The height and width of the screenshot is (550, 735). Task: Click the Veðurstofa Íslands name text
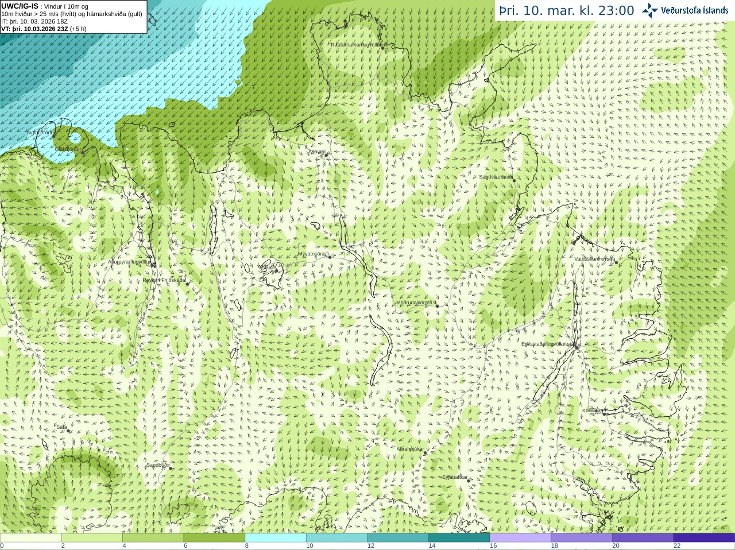click(x=695, y=10)
